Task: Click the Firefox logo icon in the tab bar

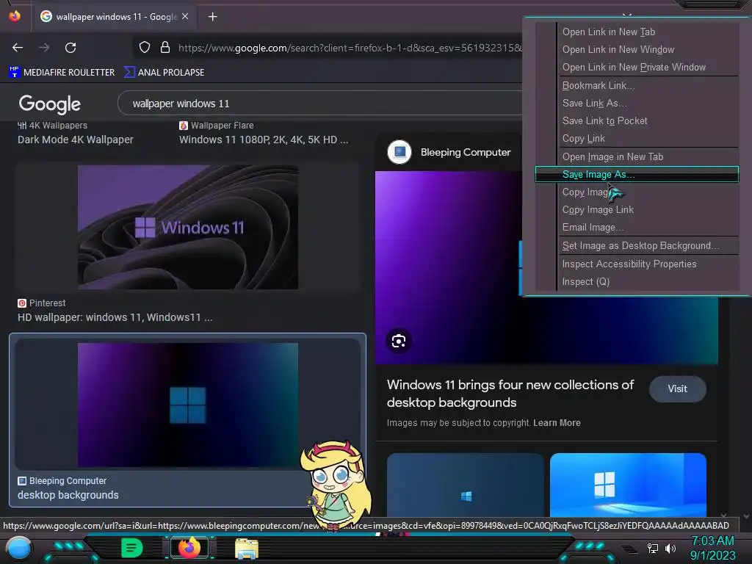Action: point(15,16)
